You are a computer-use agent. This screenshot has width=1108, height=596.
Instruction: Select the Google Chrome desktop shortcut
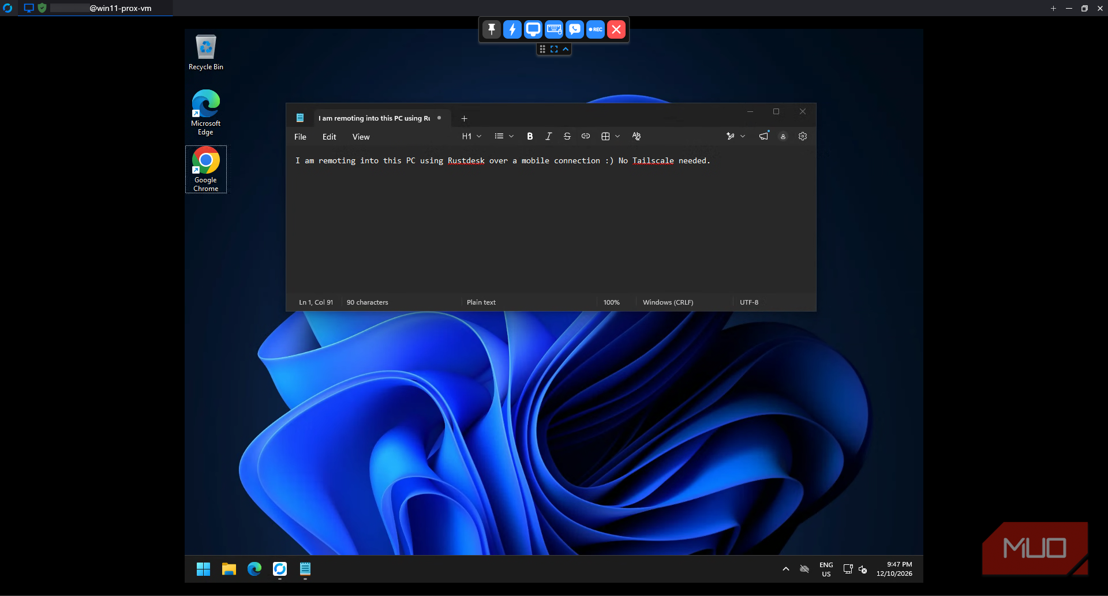click(x=206, y=169)
